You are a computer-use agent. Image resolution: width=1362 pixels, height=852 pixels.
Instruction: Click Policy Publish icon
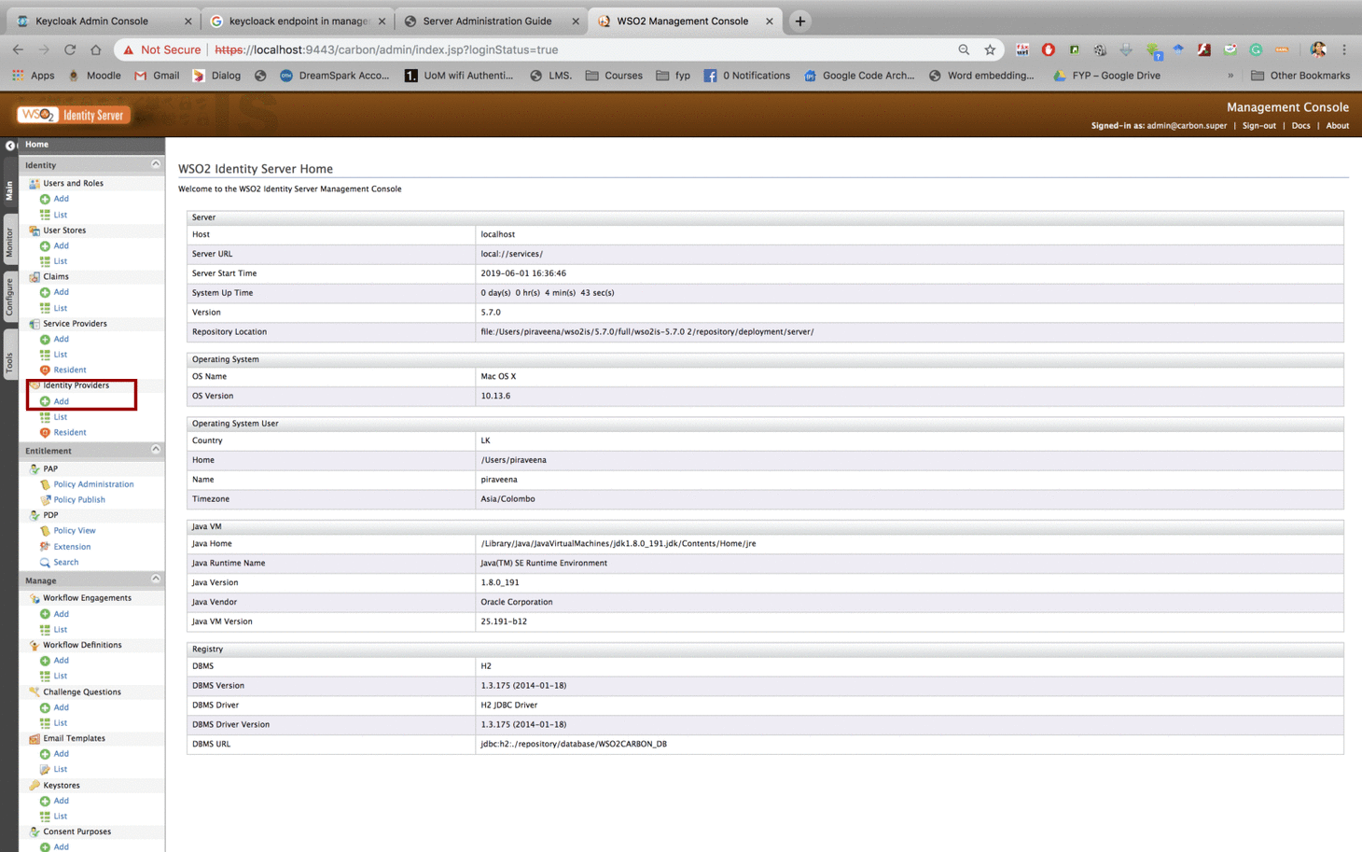click(x=45, y=499)
